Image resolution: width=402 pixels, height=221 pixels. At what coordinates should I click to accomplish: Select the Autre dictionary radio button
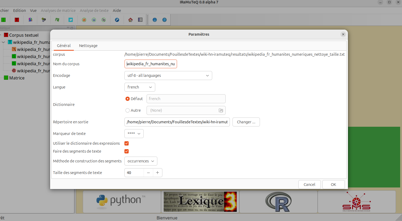click(x=128, y=110)
